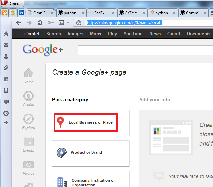Select Company, Institution or Organisation category

(x=91, y=179)
